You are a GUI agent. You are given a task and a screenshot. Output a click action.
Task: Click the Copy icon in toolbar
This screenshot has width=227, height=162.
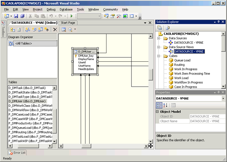click(37, 16)
